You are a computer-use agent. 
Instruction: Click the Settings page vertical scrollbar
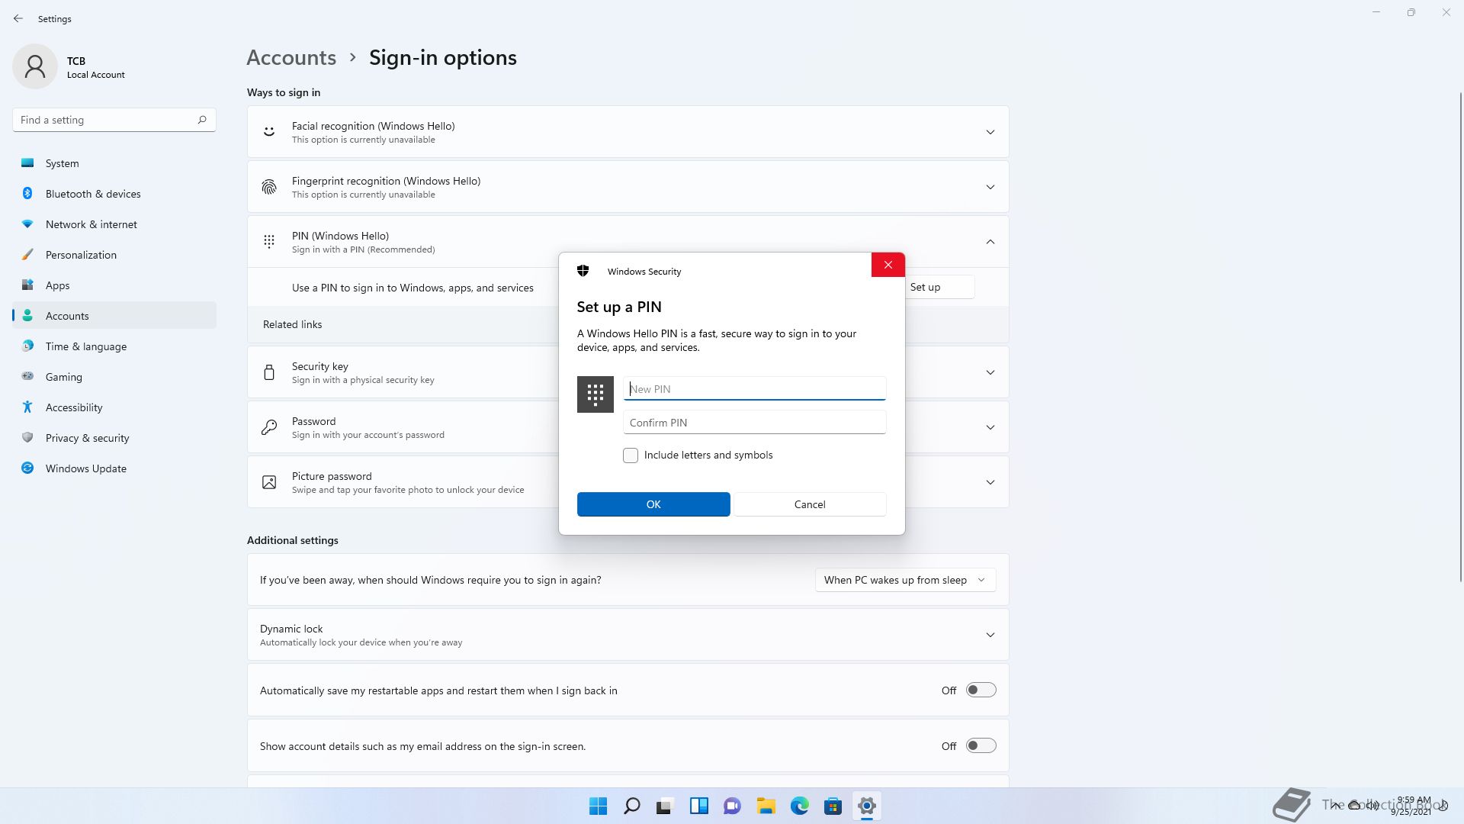click(1460, 336)
